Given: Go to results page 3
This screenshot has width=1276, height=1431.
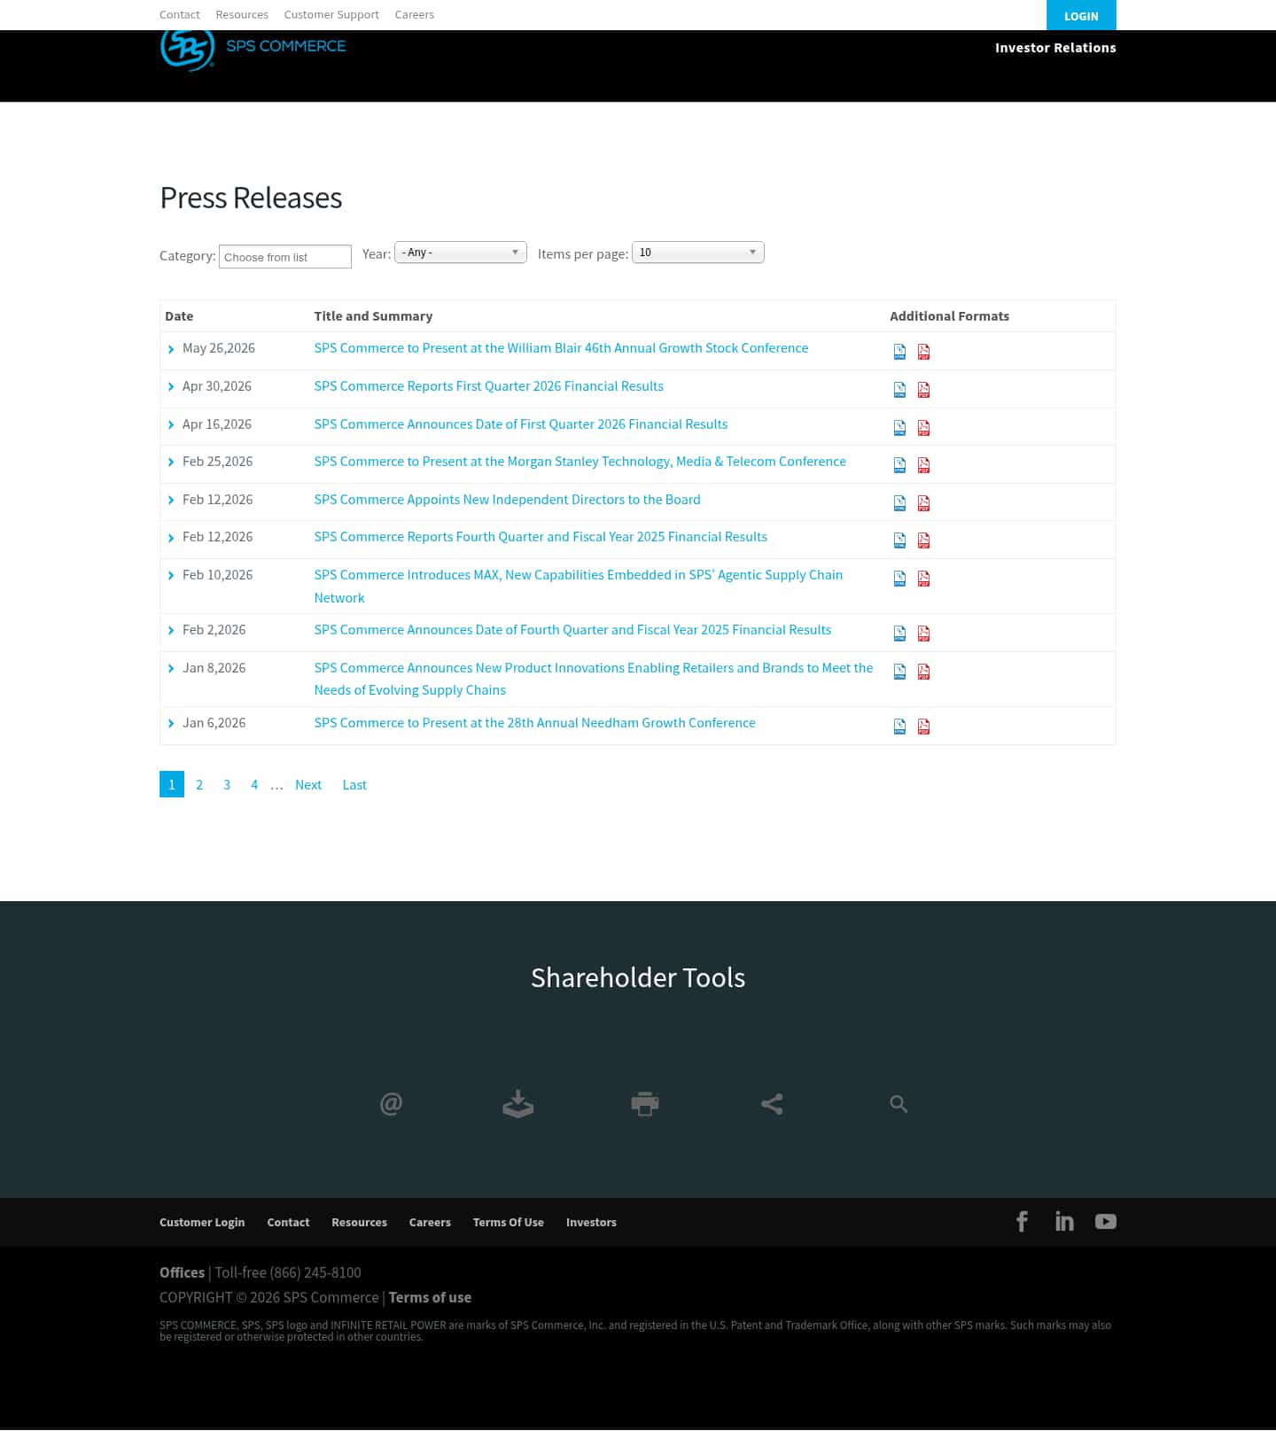Looking at the screenshot, I should coord(227,785).
